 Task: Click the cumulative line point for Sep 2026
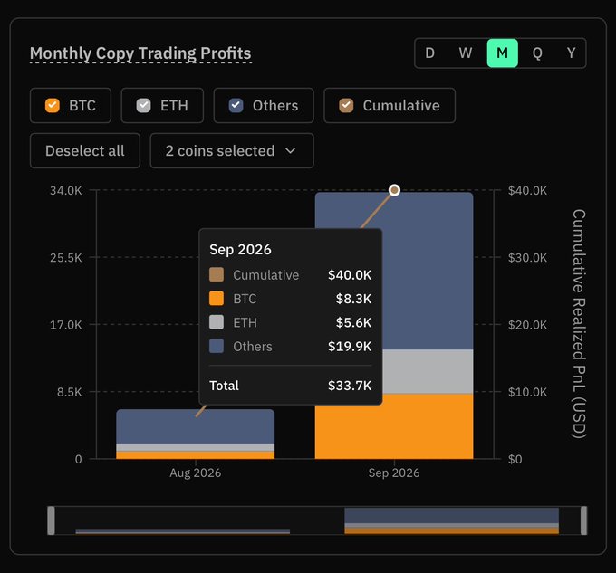[x=394, y=190]
